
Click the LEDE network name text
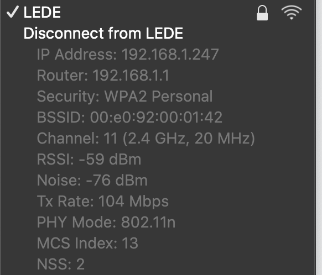[42, 12]
